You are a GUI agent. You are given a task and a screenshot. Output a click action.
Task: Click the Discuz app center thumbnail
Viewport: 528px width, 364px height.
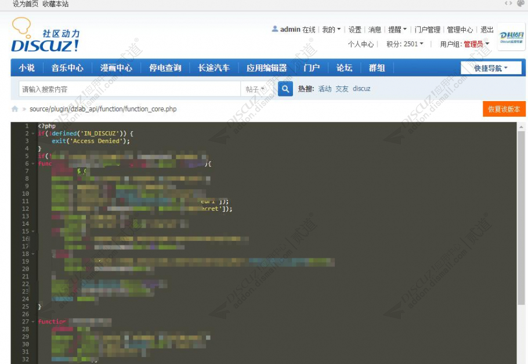(x=511, y=37)
